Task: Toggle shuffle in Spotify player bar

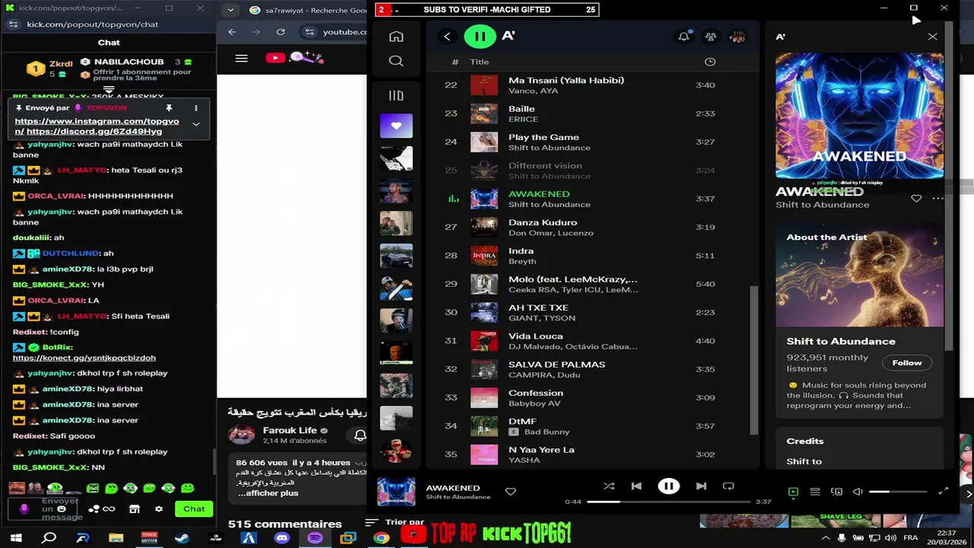Action: click(x=609, y=486)
